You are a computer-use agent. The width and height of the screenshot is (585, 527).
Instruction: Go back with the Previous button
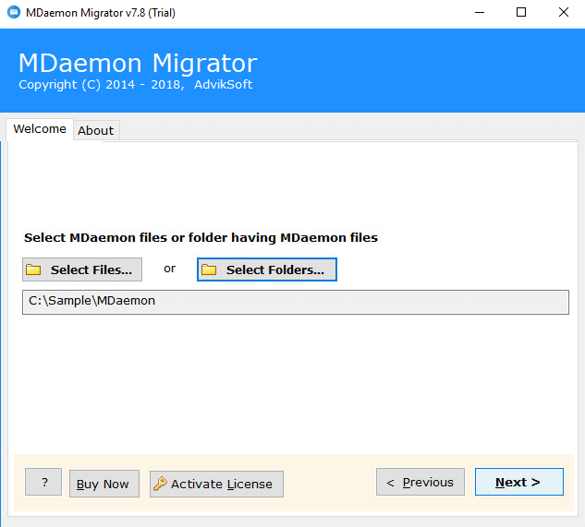coord(420,482)
